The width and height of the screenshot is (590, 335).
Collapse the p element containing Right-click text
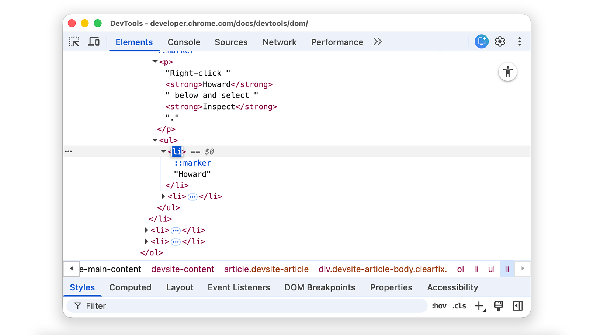pos(155,62)
